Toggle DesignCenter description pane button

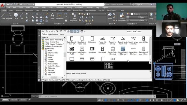(78, 31)
